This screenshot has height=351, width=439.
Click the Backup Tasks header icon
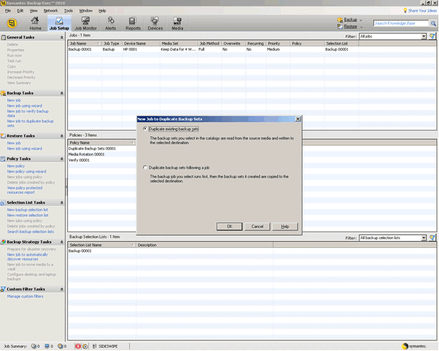click(3, 93)
